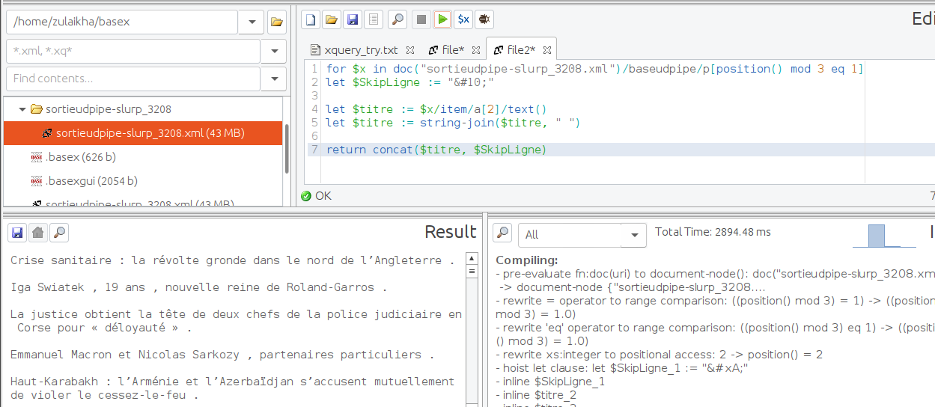The width and height of the screenshot is (935, 407).
Task: Create a new editor file
Action: 310,19
